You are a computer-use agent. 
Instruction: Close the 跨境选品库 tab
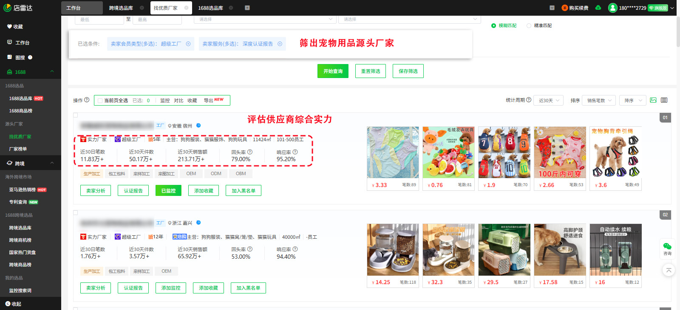[142, 8]
